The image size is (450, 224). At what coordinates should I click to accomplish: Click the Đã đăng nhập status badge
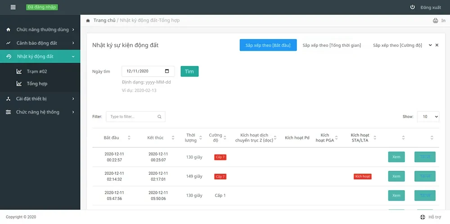(42, 7)
